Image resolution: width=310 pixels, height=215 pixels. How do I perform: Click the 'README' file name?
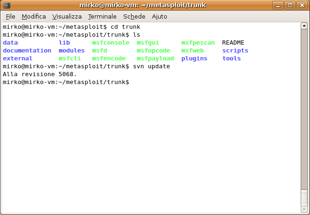pos(233,43)
